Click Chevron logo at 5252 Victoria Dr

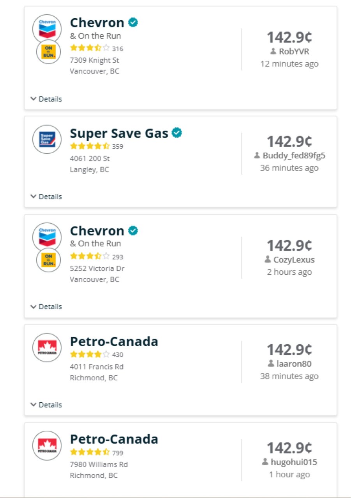click(x=47, y=237)
